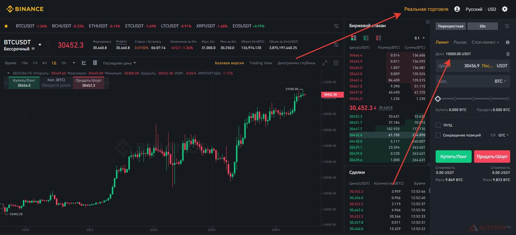Viewport: 516px width, 235px height.
Task: Open settings gear in top header
Action: 505,9
